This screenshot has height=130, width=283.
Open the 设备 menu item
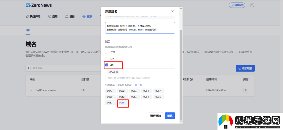point(70,16)
